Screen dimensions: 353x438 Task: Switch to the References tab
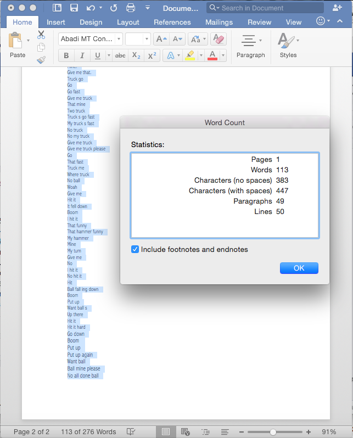tap(172, 22)
